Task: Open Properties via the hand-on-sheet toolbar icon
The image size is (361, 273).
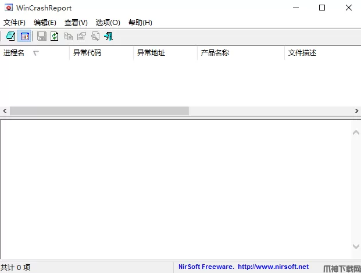Action: click(81, 36)
